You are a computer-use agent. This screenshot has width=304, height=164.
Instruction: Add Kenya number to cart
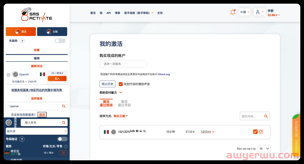(x=63, y=153)
